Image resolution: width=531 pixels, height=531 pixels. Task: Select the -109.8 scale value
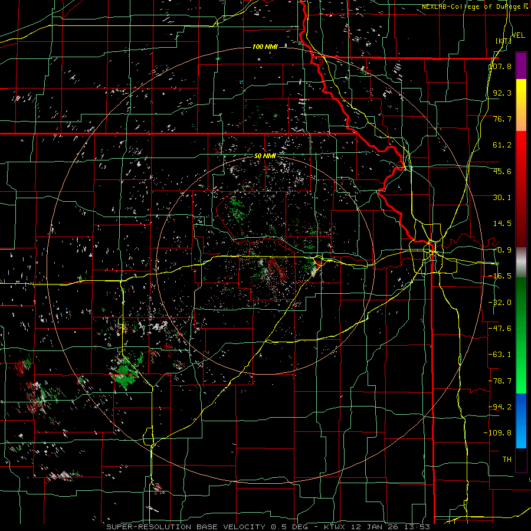tap(498, 433)
